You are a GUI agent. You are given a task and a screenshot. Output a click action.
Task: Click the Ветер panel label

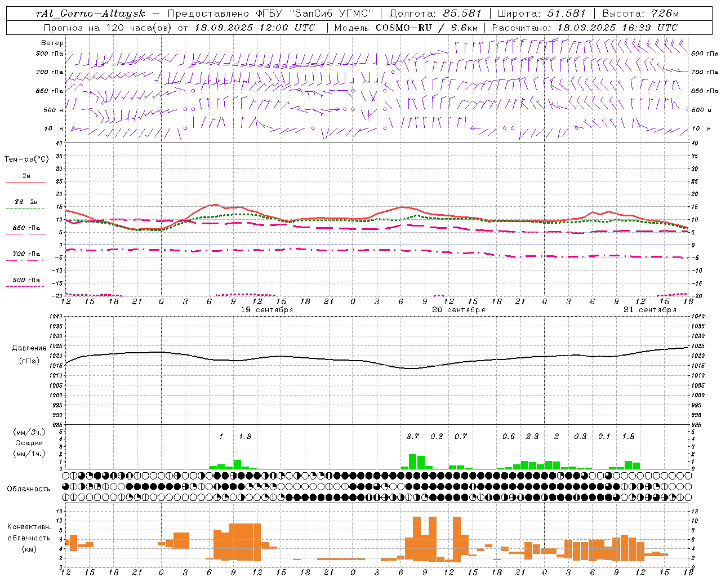[x=52, y=43]
